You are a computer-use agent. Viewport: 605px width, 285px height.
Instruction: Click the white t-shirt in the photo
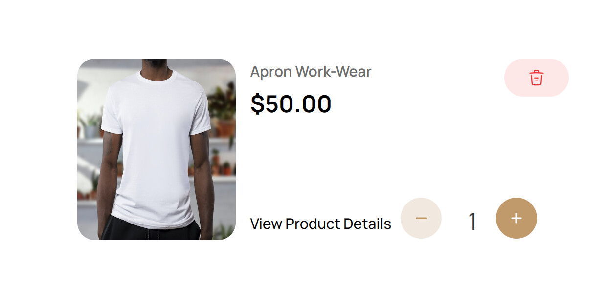click(157, 146)
